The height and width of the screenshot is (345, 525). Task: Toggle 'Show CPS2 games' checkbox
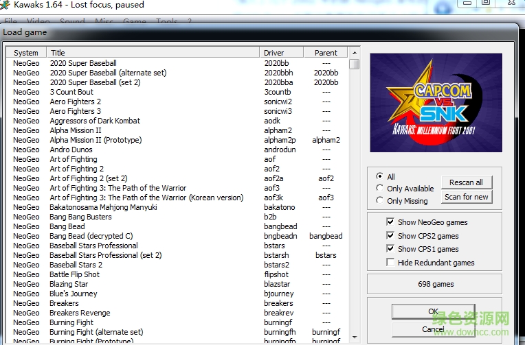[390, 236]
